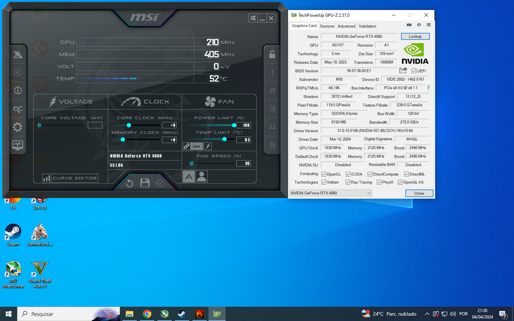The height and width of the screenshot is (321, 514).
Task: Launch the OC Scanner tool
Action: pyautogui.click(x=17, y=109)
